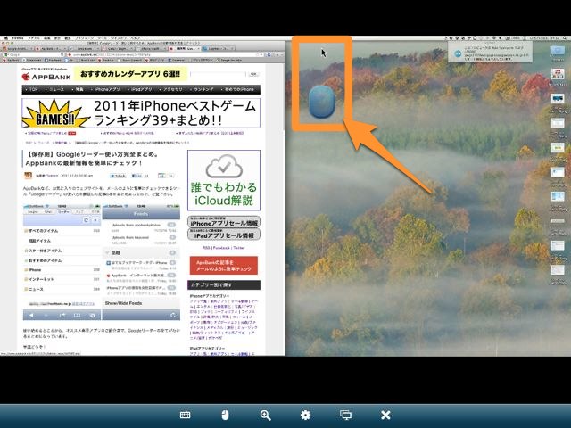Click red AppBankの記事をメールのように banner
This screenshot has width=571, height=428.
point(224,266)
